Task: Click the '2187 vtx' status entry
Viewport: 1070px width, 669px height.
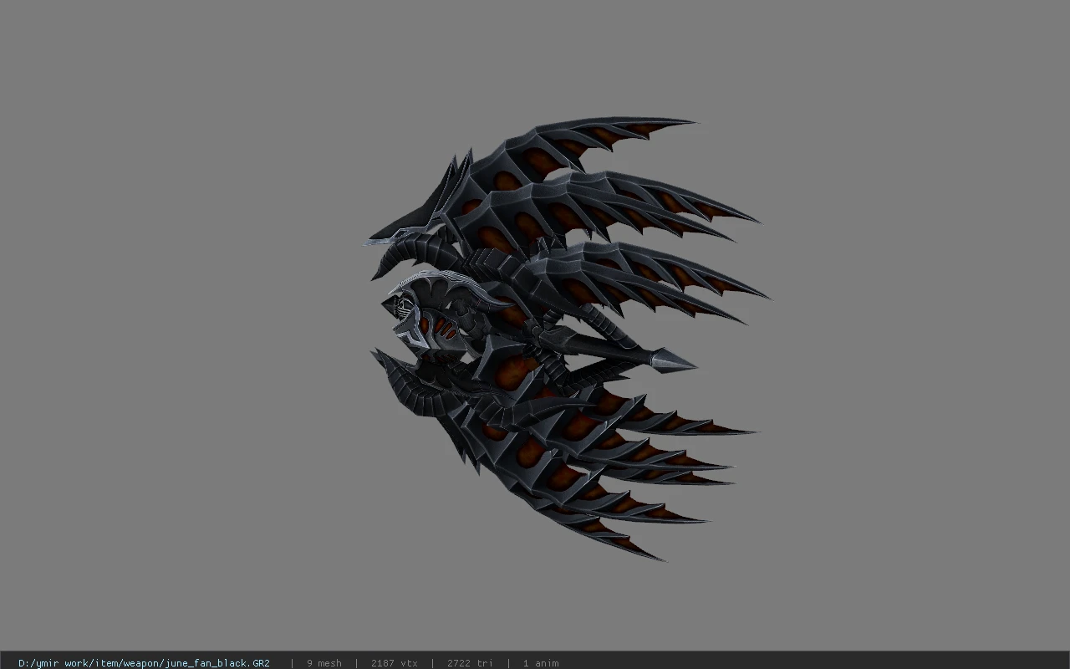Action: [x=395, y=663]
